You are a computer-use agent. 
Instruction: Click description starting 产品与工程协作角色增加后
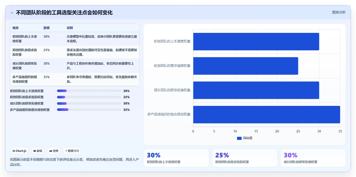[101, 66]
